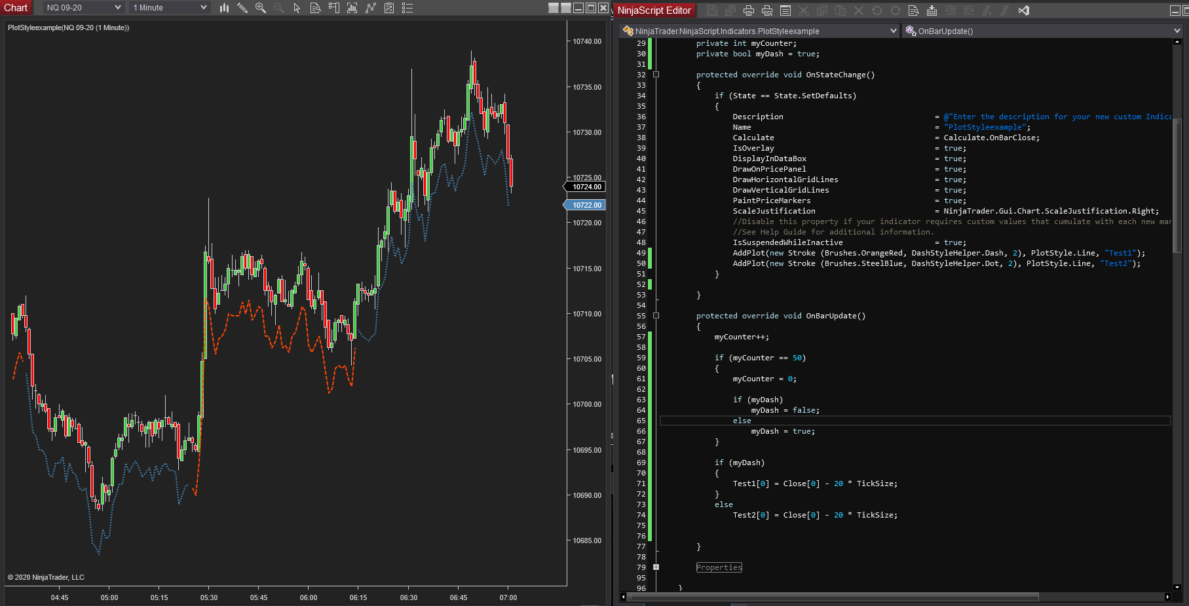
Task: Open the Data Series icon
Action: click(352, 8)
